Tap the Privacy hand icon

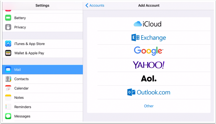tap(8, 27)
